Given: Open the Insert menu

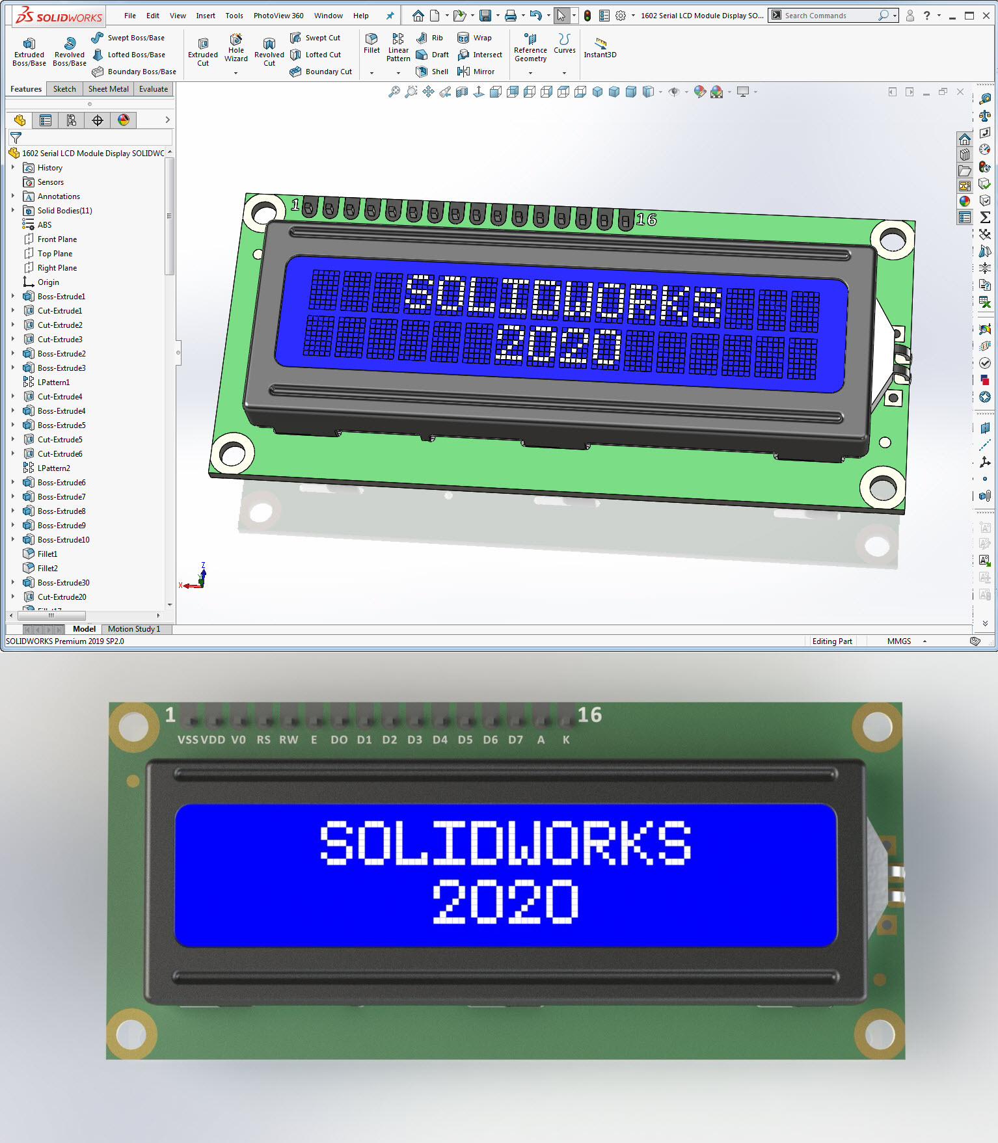Looking at the screenshot, I should 206,16.
